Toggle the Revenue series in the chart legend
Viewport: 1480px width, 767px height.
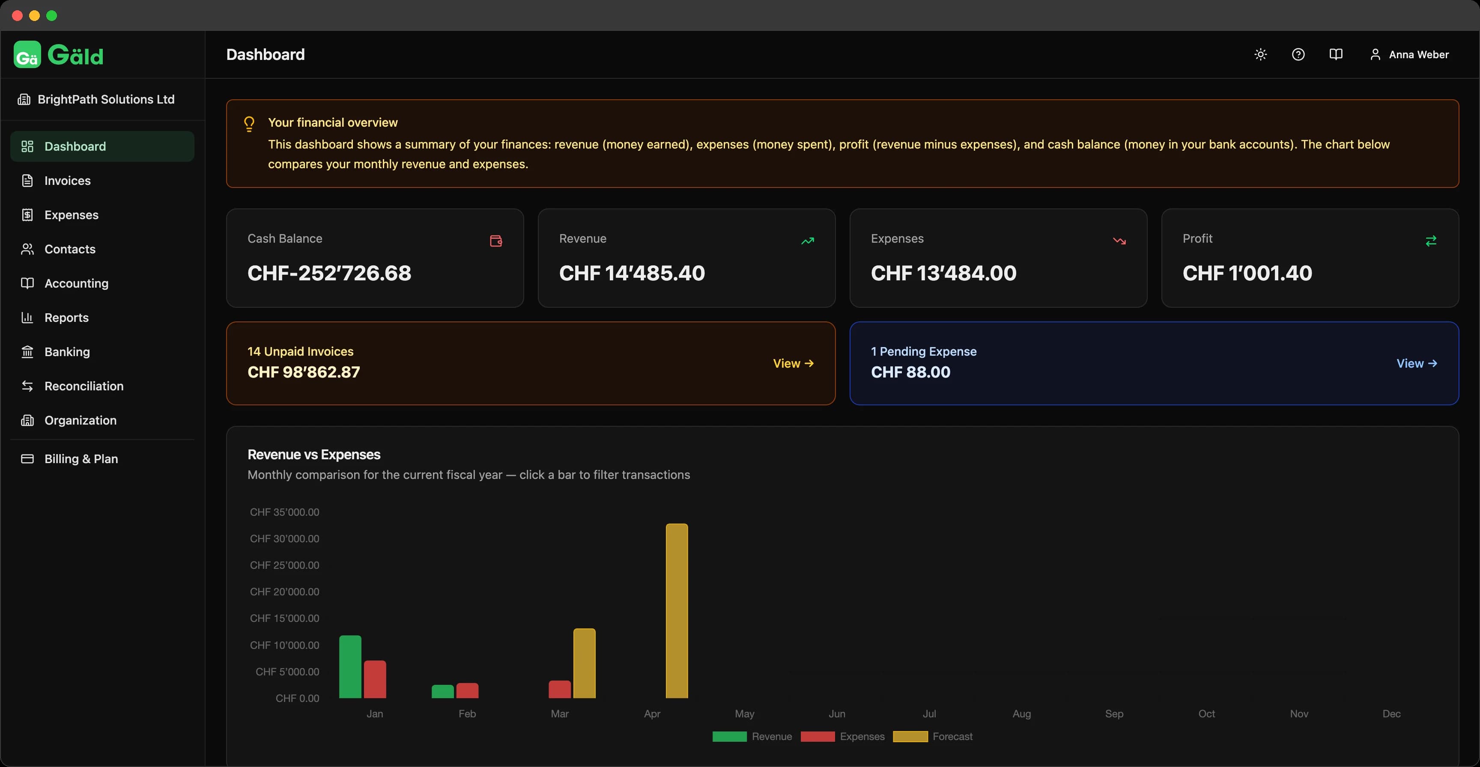pos(753,737)
